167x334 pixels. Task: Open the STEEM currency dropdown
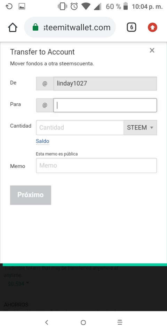(140, 128)
